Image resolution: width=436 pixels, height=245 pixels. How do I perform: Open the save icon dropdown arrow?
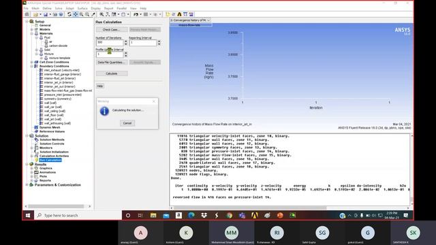coord(50,14)
